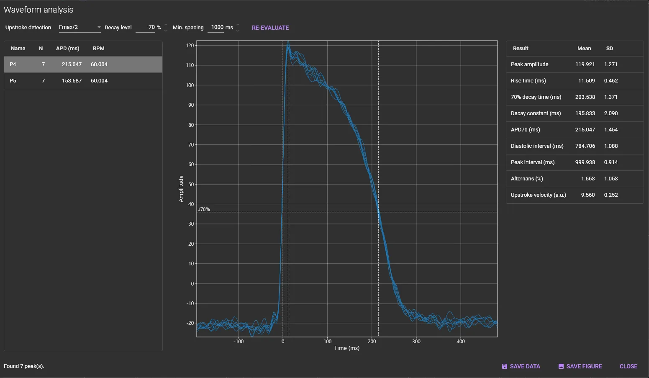The height and width of the screenshot is (378, 649).
Task: Open the Upstroke detection Fmax/2 dropdown
Action: [x=80, y=27]
